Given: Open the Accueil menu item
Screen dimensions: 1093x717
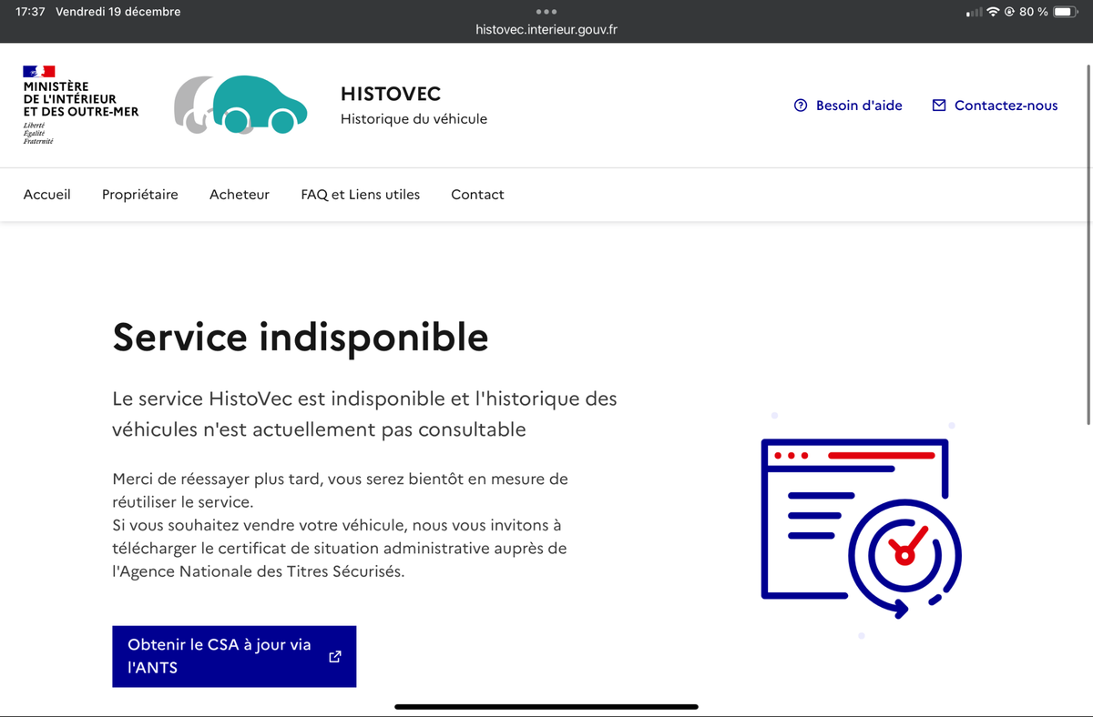Looking at the screenshot, I should 47,195.
